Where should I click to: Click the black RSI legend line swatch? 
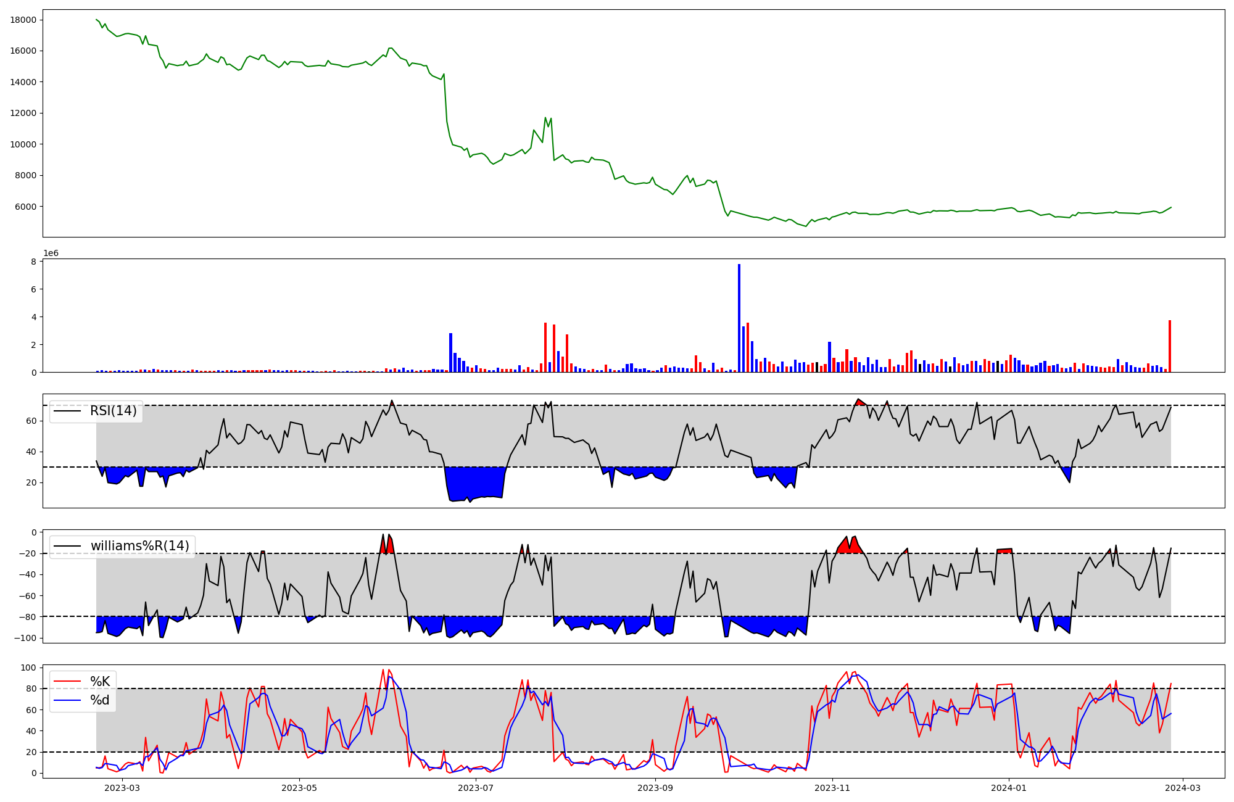[x=68, y=411]
